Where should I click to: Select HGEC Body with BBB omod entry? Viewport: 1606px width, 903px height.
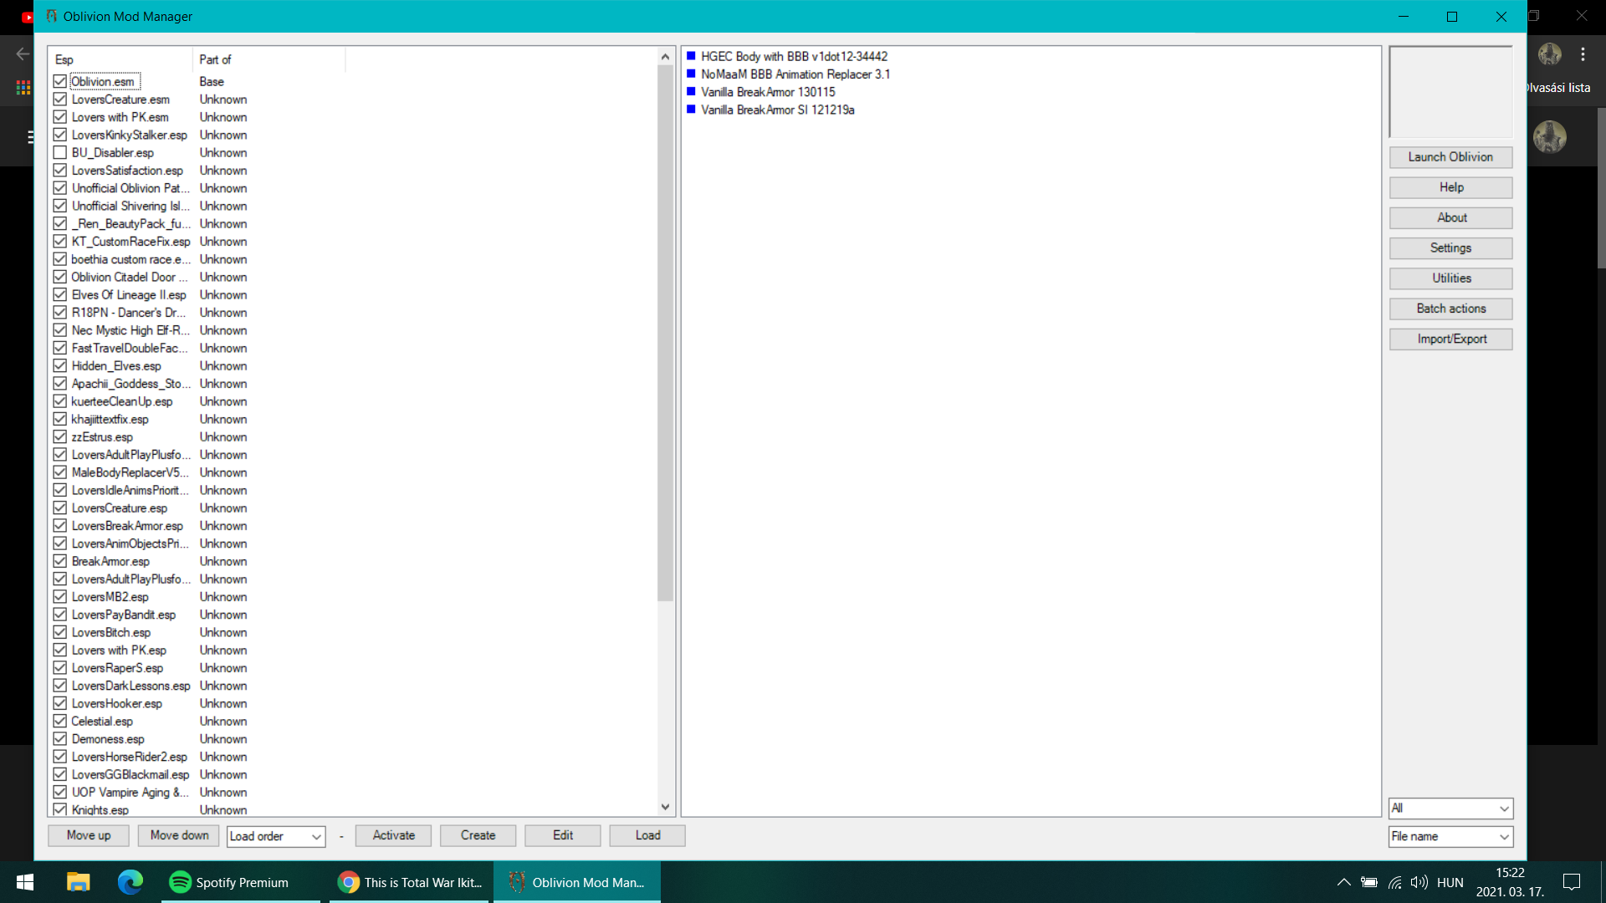click(794, 57)
